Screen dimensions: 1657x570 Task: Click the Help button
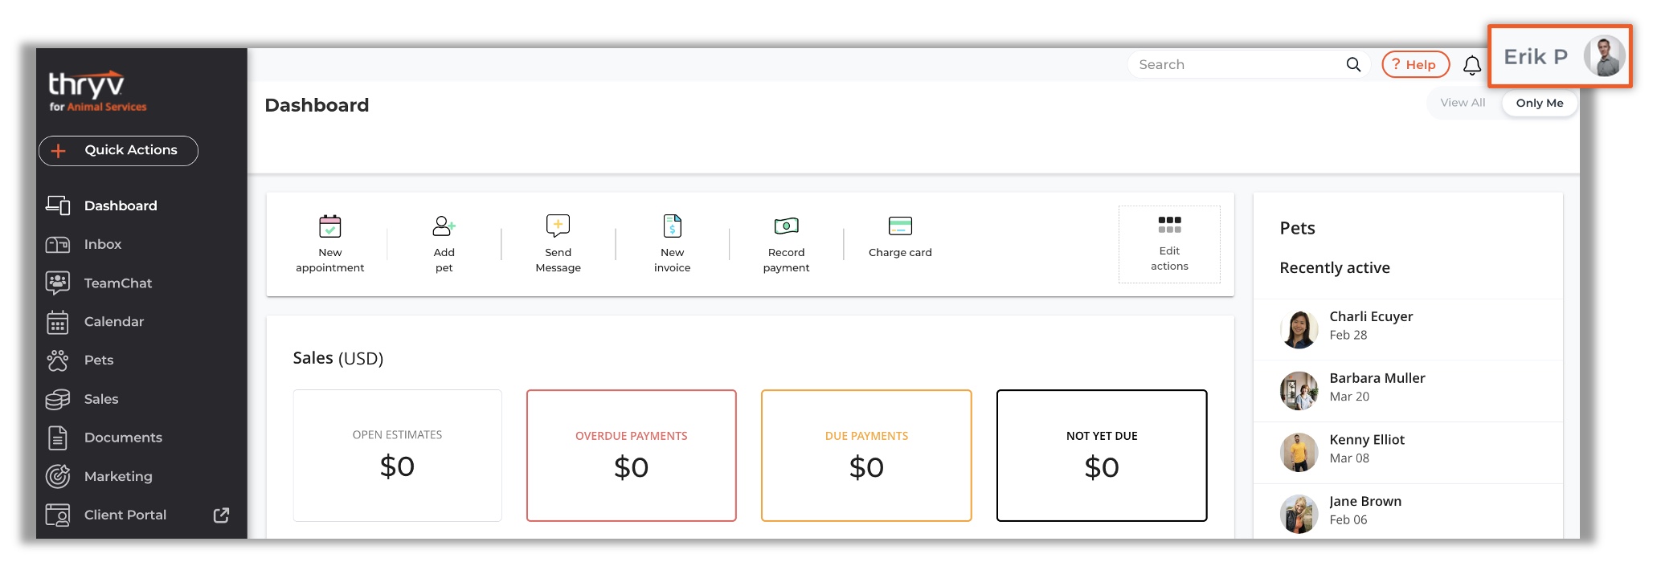[x=1416, y=64]
